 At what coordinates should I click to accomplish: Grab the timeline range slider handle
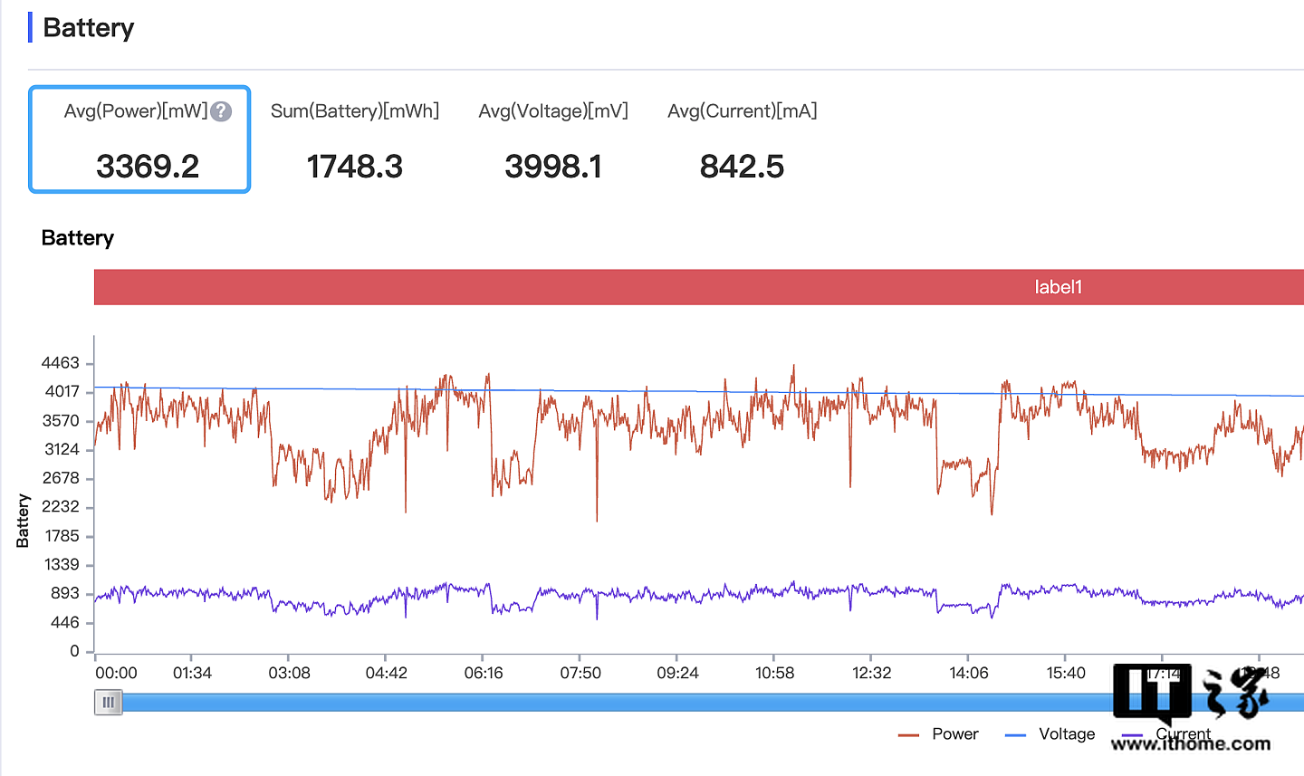(x=109, y=702)
